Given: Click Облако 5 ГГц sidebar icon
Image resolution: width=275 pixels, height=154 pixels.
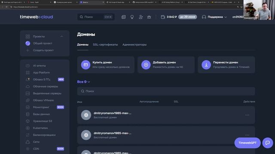Looking at the screenshot, I should [27, 80].
